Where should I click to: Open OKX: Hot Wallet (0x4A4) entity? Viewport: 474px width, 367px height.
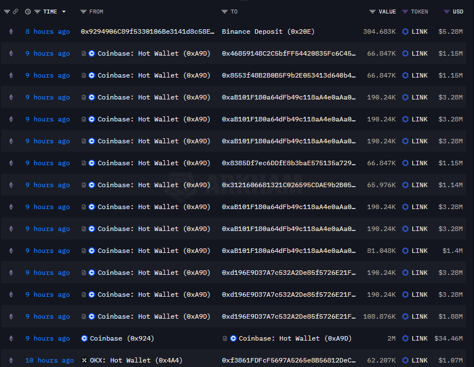[136, 360]
